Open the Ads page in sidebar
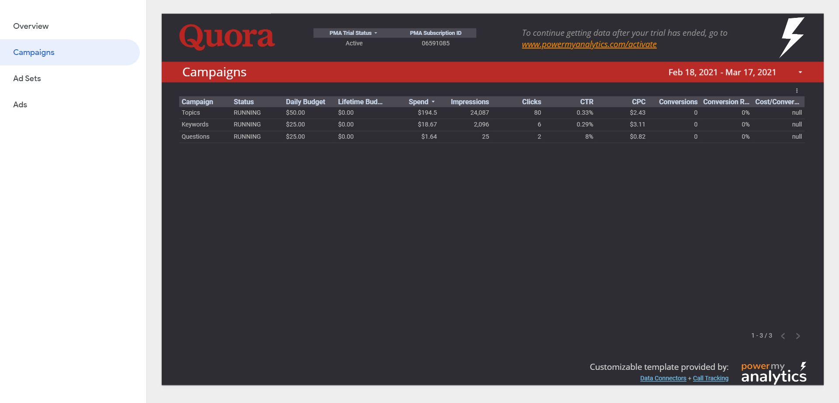 pos(20,105)
